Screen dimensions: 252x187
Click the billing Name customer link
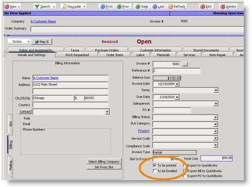(46, 78)
